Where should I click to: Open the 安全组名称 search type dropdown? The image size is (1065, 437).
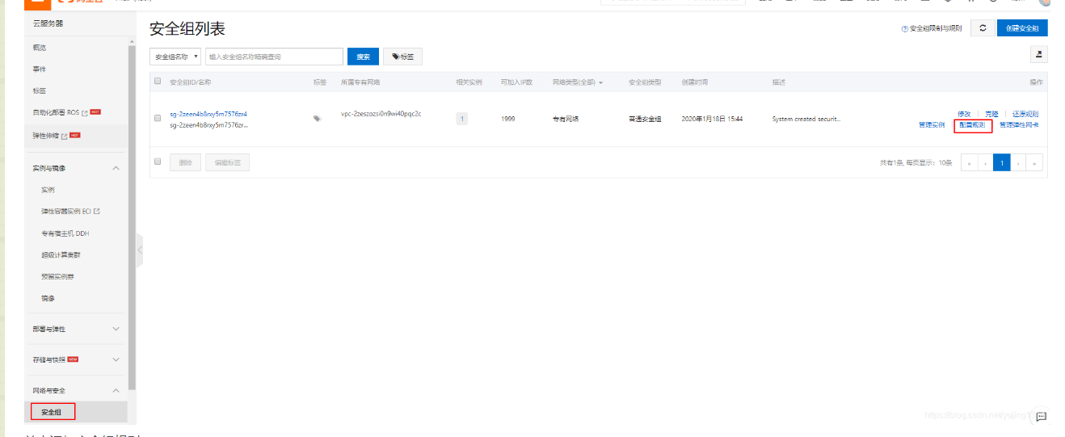tap(175, 57)
